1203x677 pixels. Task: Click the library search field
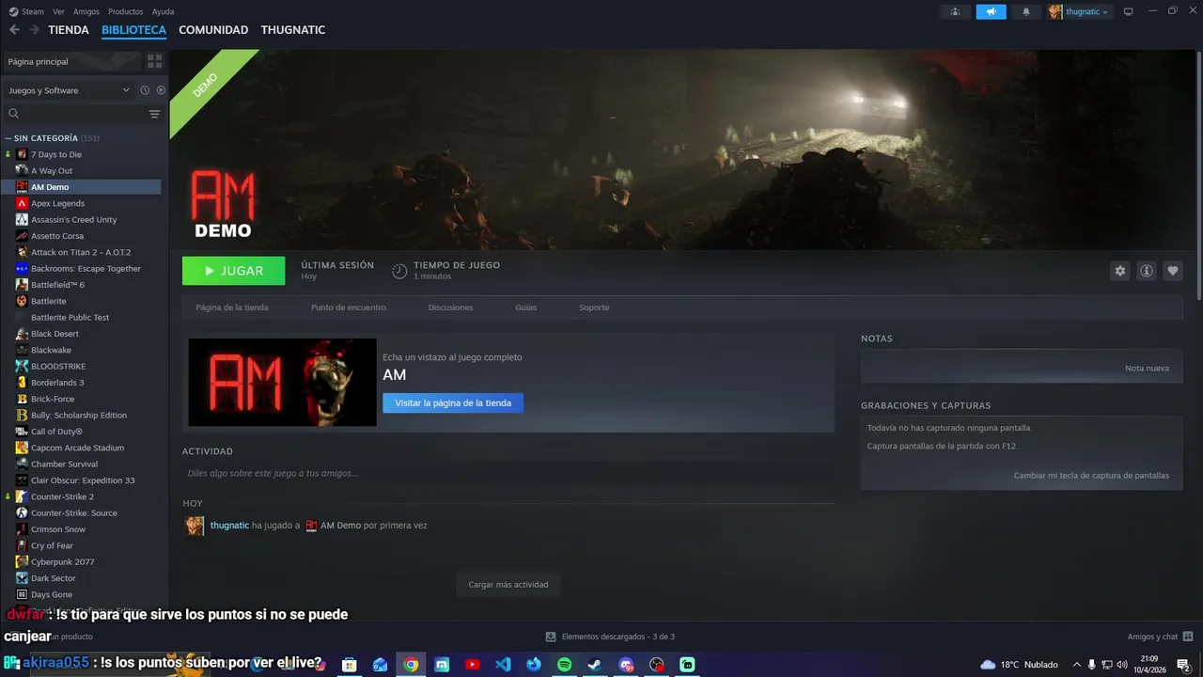pos(75,114)
